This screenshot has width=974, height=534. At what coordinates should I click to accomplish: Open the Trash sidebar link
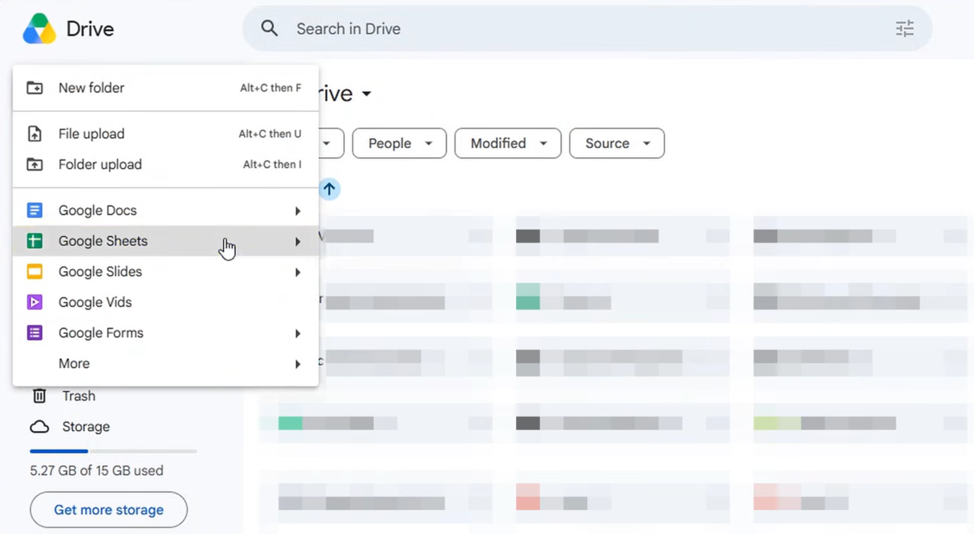click(x=79, y=396)
